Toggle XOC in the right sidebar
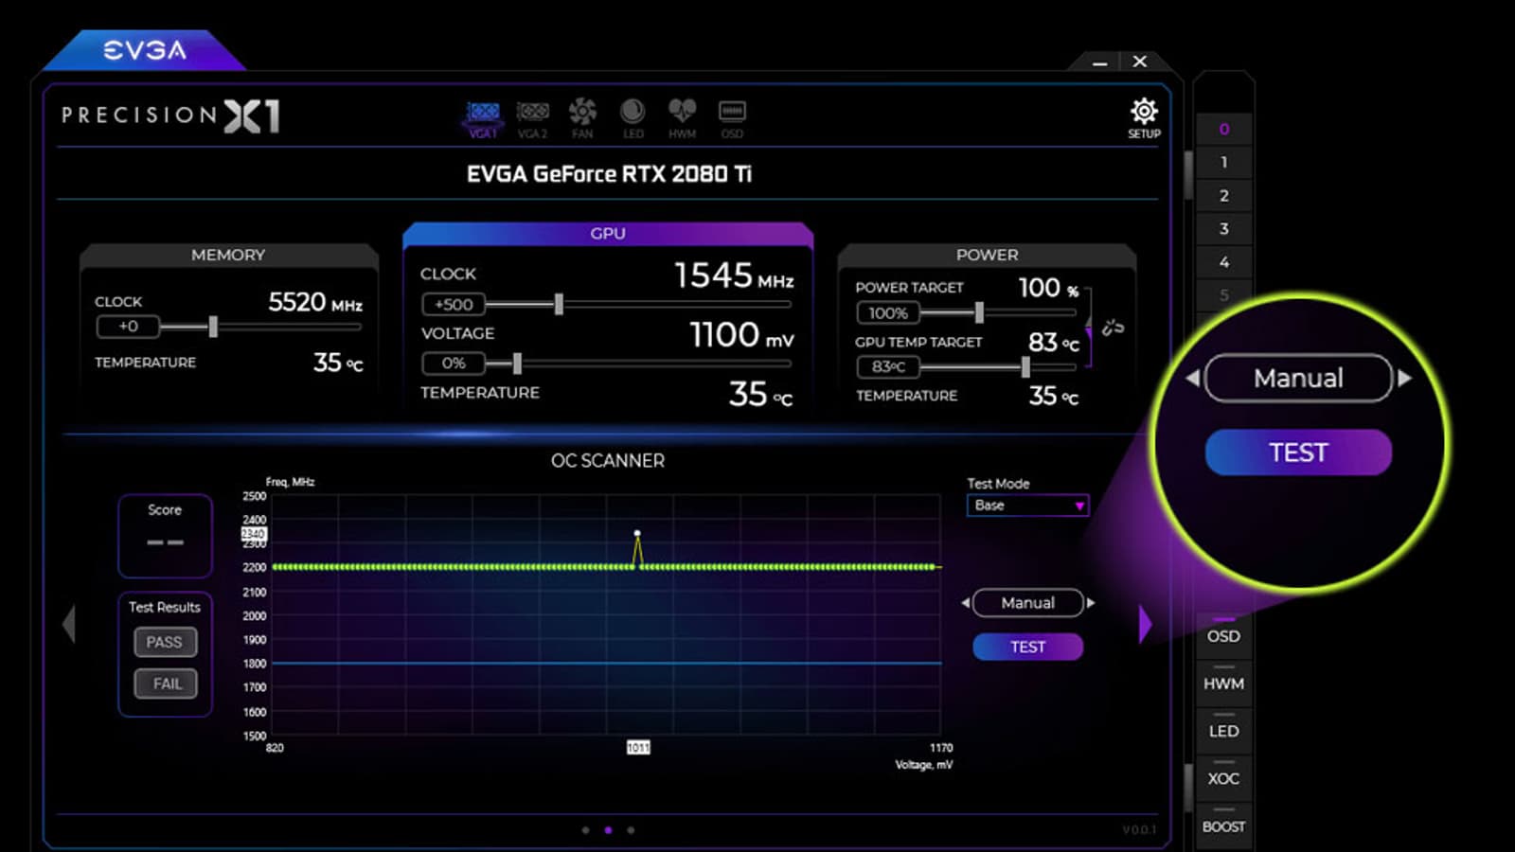The image size is (1515, 852). (x=1223, y=776)
